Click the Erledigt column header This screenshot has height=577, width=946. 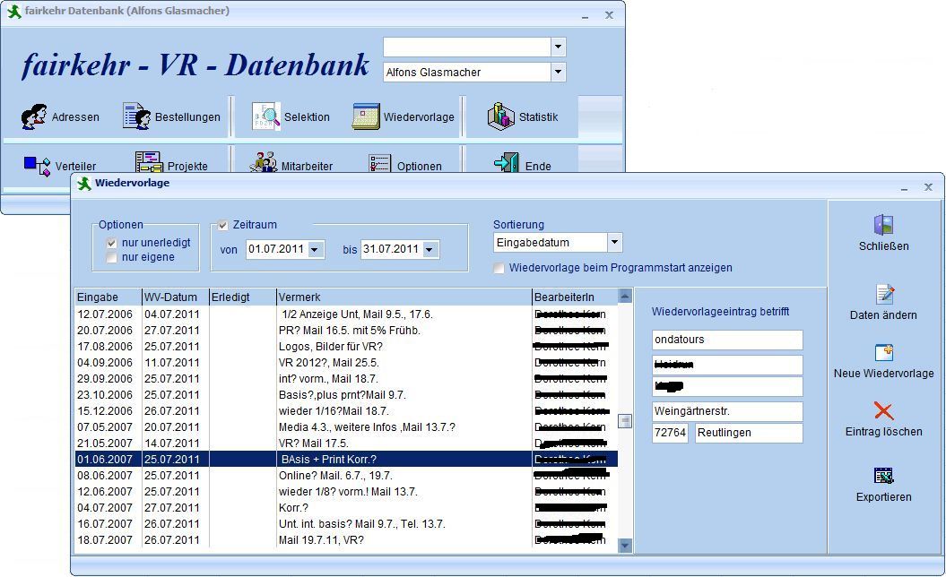[x=242, y=297]
